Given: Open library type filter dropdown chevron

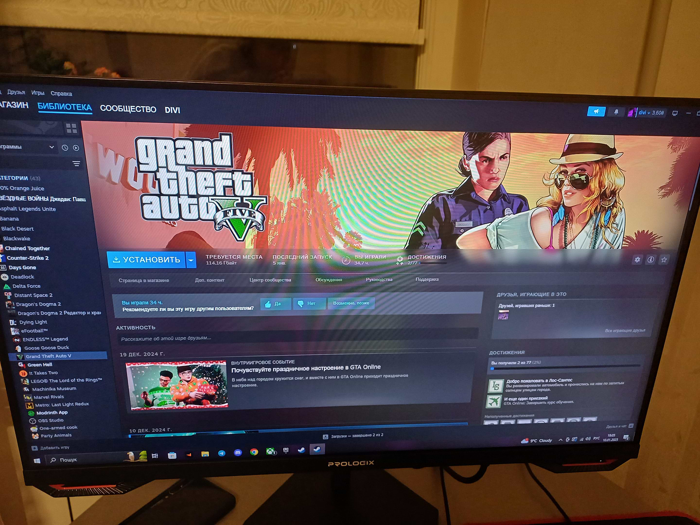Looking at the screenshot, I should 52,147.
